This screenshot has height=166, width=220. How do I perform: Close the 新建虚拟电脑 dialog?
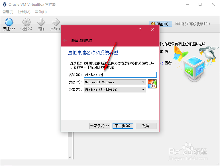click(x=153, y=29)
